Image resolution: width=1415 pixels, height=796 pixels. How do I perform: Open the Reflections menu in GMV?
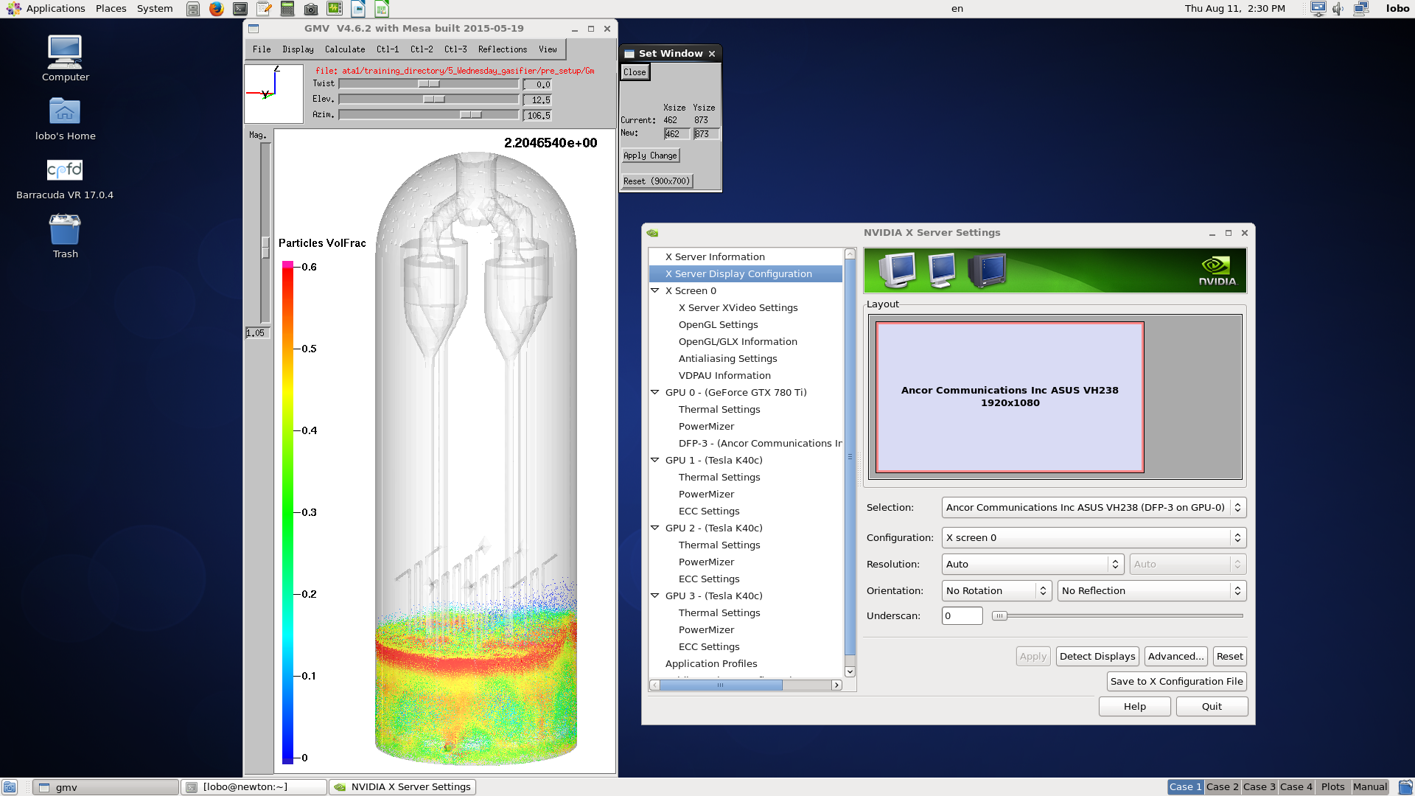(x=502, y=49)
